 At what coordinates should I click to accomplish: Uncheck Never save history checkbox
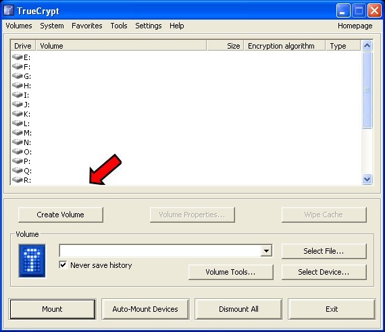63,265
